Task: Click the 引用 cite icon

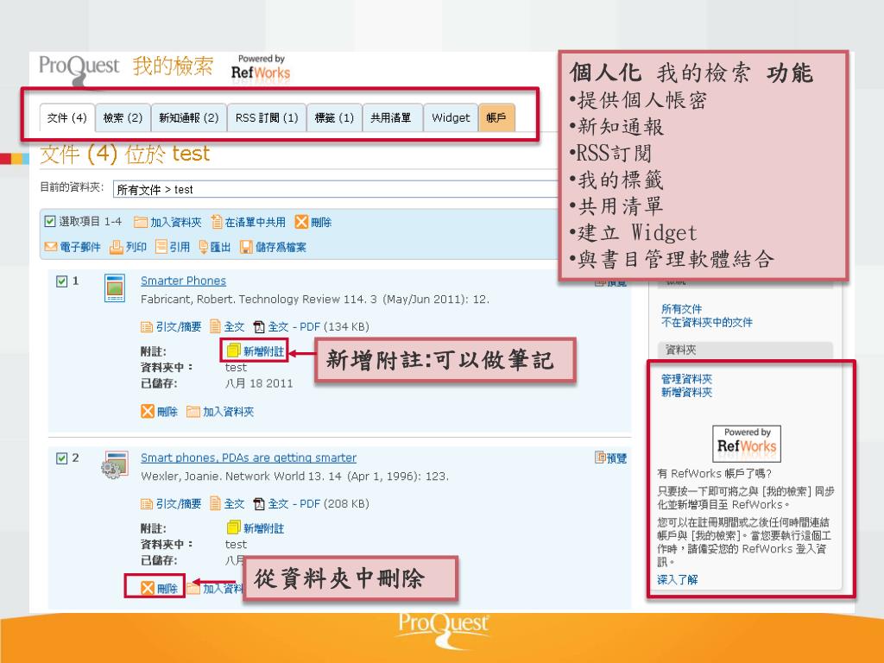Action: 161,247
